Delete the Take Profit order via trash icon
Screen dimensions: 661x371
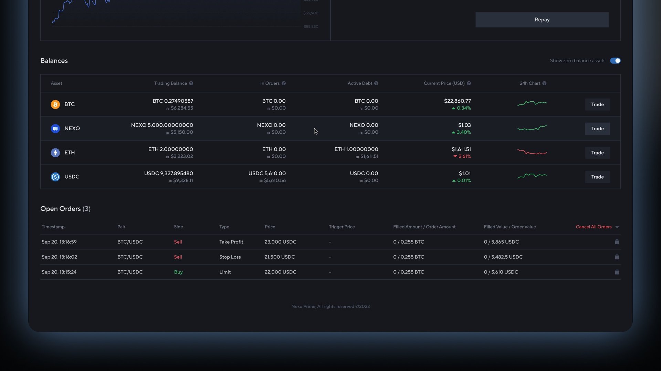point(617,242)
